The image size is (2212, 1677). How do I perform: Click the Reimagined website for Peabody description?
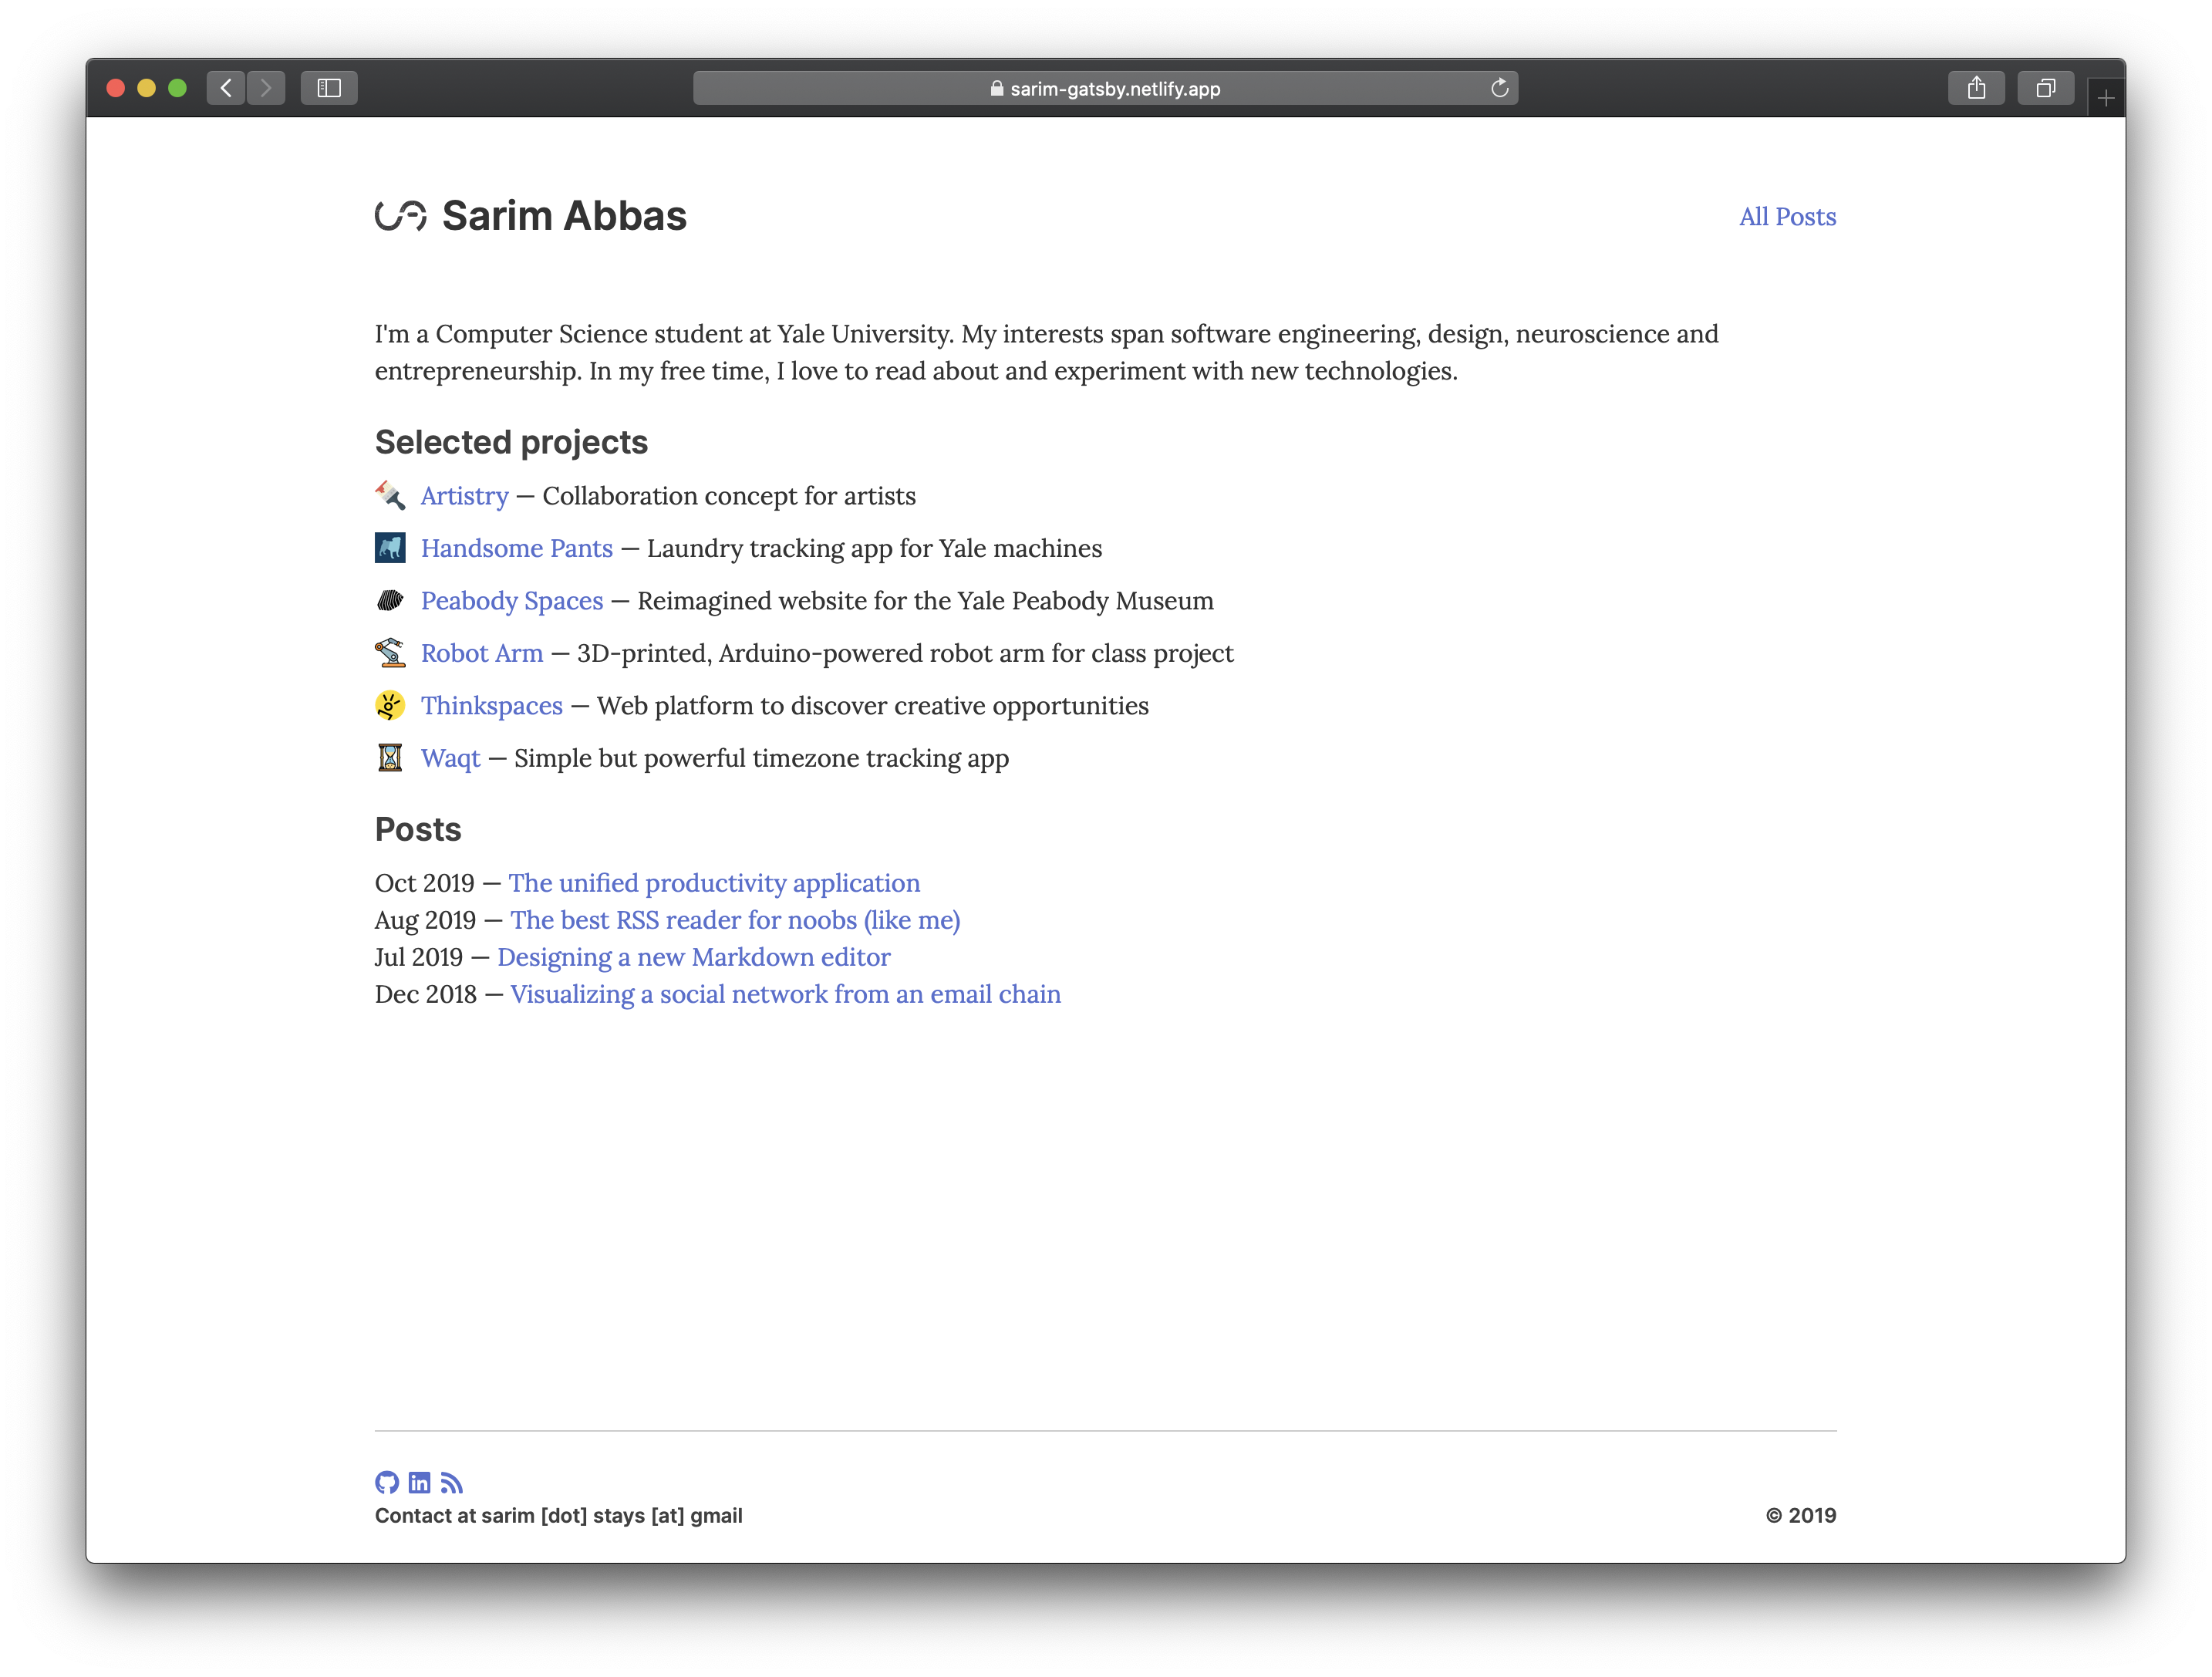(x=925, y=601)
